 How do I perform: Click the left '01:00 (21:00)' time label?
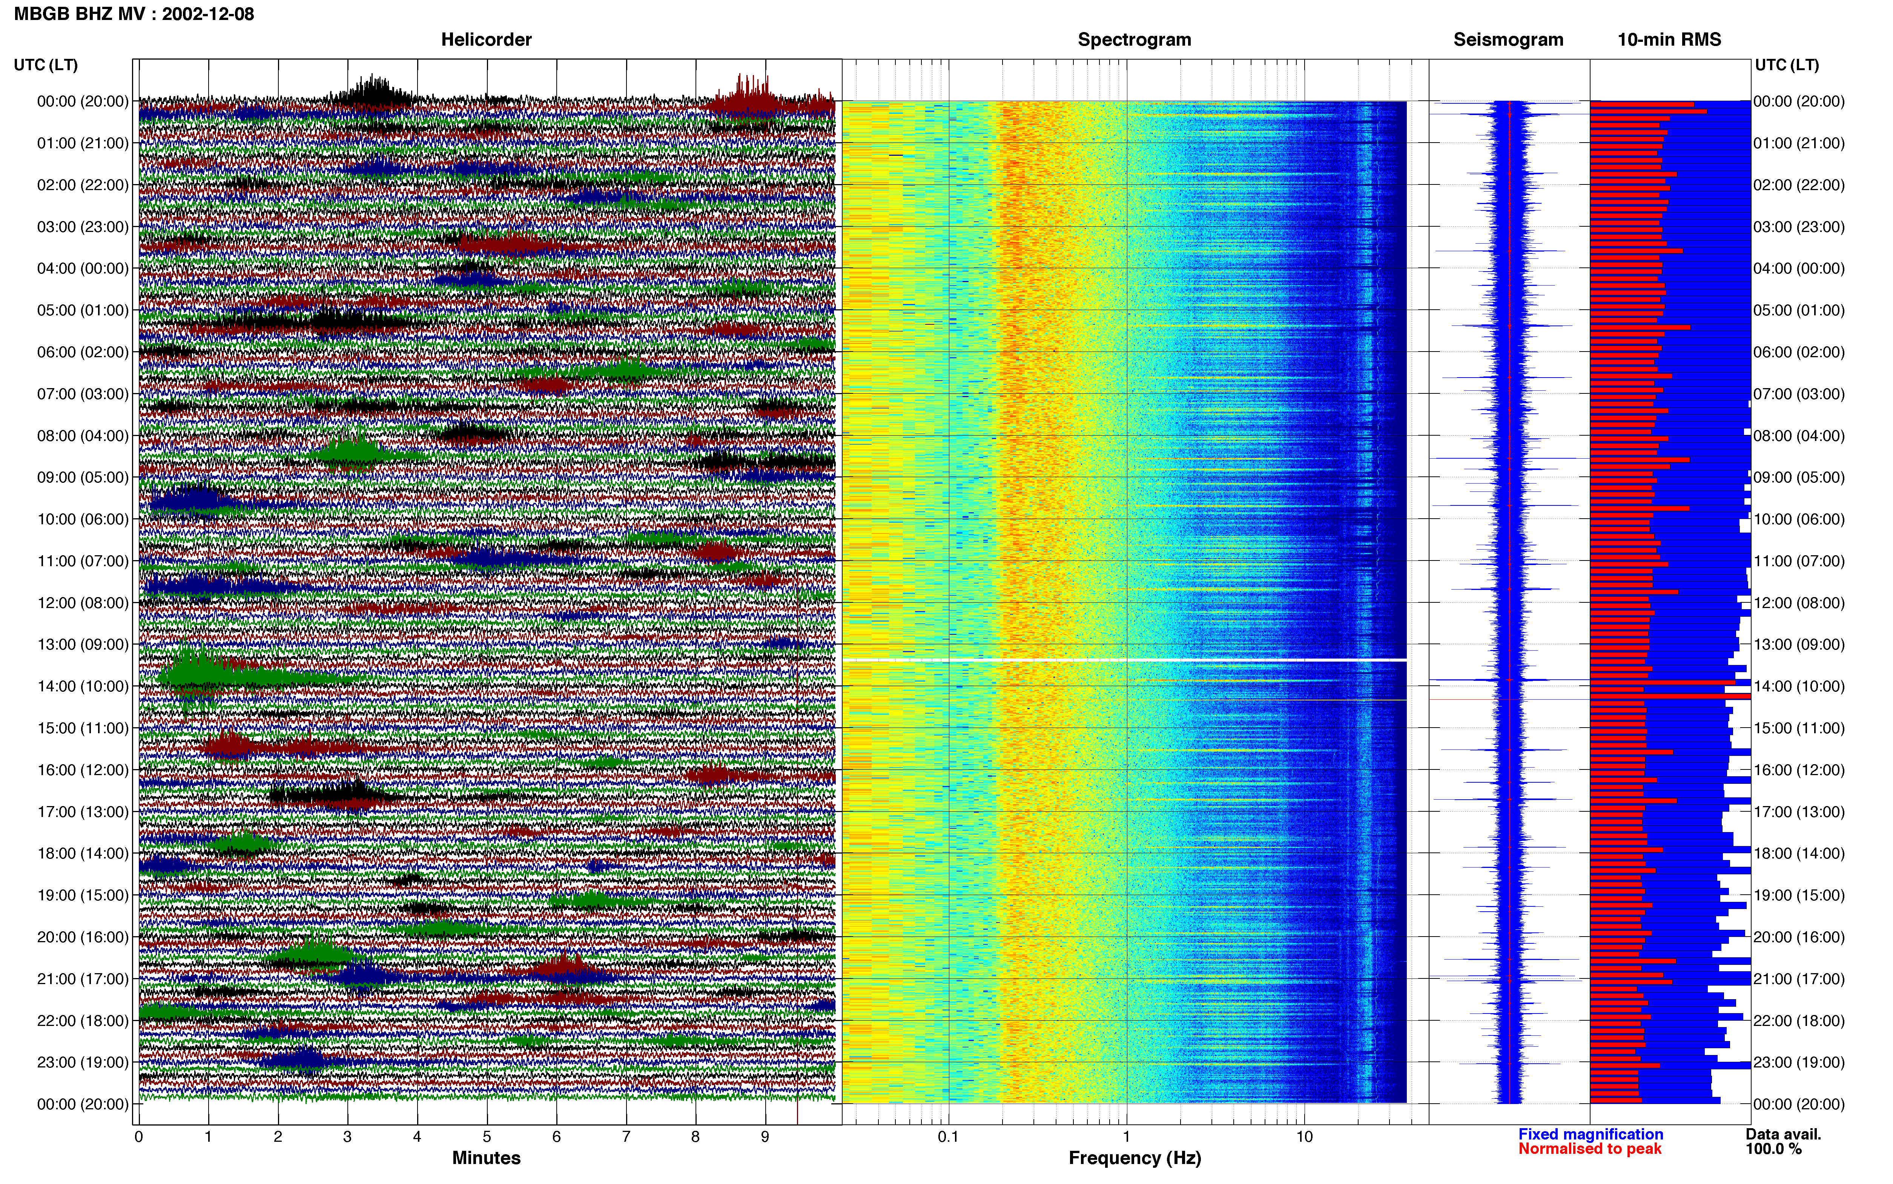[83, 143]
